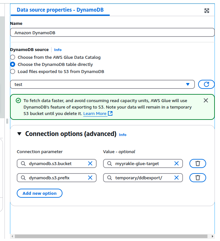Click the horizontal scrollbar at the bottom
Screen dimensions: 220x241
tap(110, 236)
